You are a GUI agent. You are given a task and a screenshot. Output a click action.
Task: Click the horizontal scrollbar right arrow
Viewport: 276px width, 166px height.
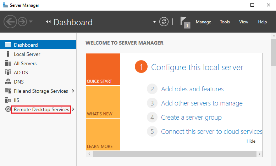coord(260,154)
